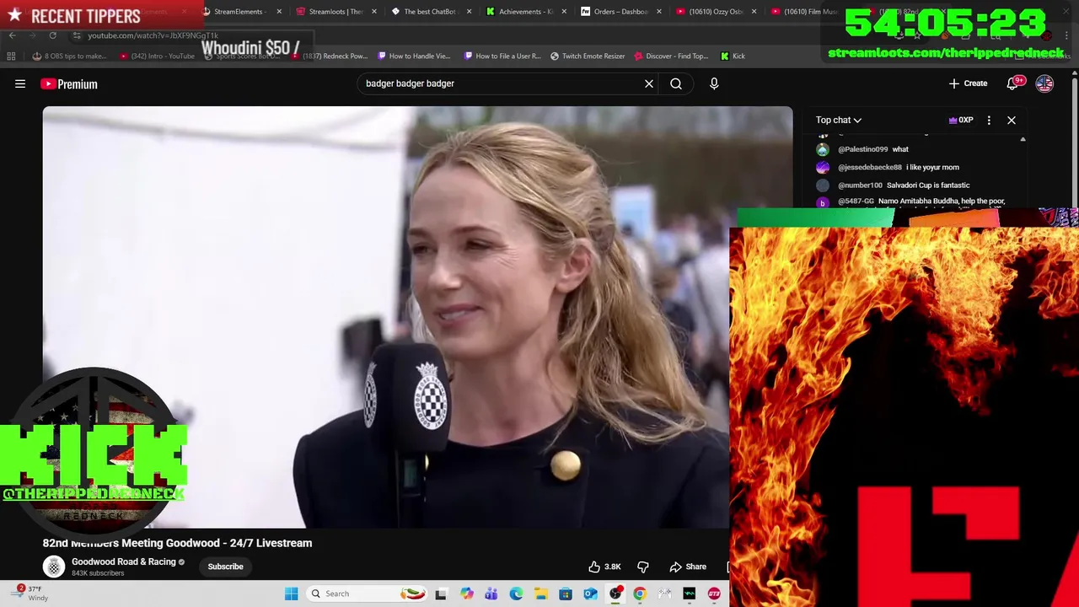The width and height of the screenshot is (1079, 607).
Task: Open (1837) Redneck Pow... bookmark
Action: pos(330,56)
